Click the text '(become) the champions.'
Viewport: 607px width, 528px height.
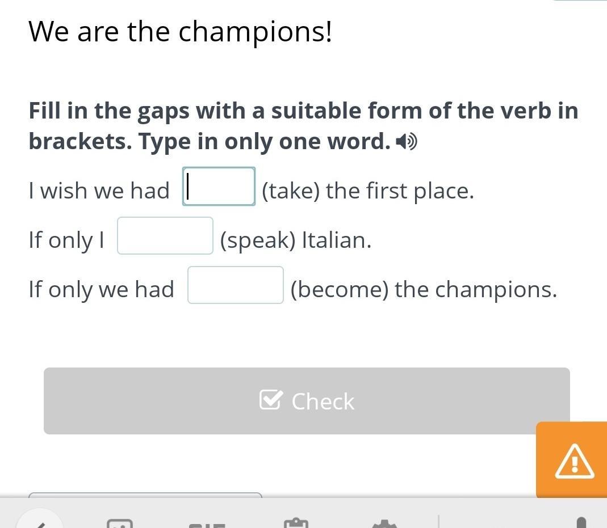tap(424, 290)
